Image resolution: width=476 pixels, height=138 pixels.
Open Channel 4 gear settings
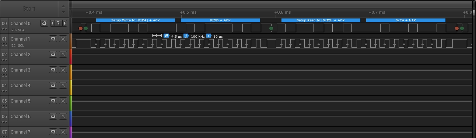click(53, 85)
